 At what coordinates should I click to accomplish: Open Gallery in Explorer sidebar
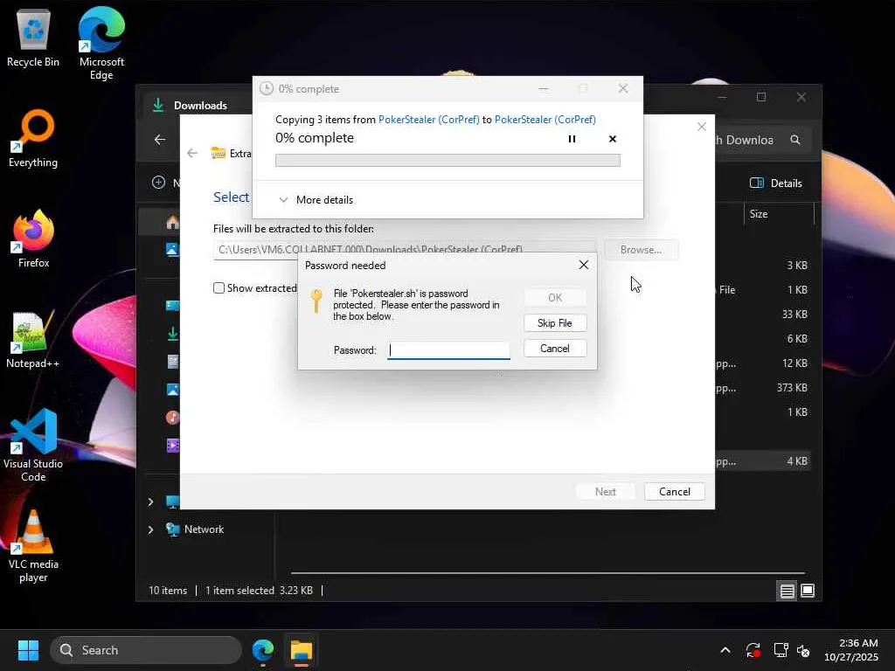pos(172,249)
